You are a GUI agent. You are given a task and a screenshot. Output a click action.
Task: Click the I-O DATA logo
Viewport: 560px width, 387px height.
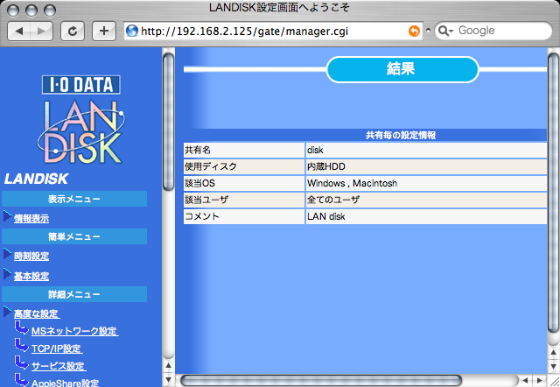coord(81,85)
